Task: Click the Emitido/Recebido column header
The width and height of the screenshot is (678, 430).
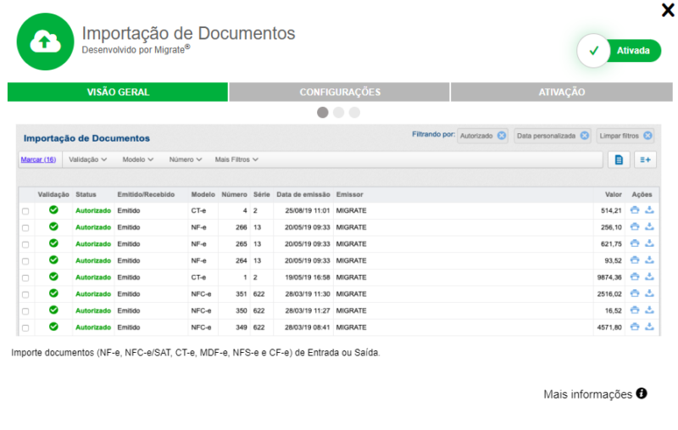Action: [146, 195]
